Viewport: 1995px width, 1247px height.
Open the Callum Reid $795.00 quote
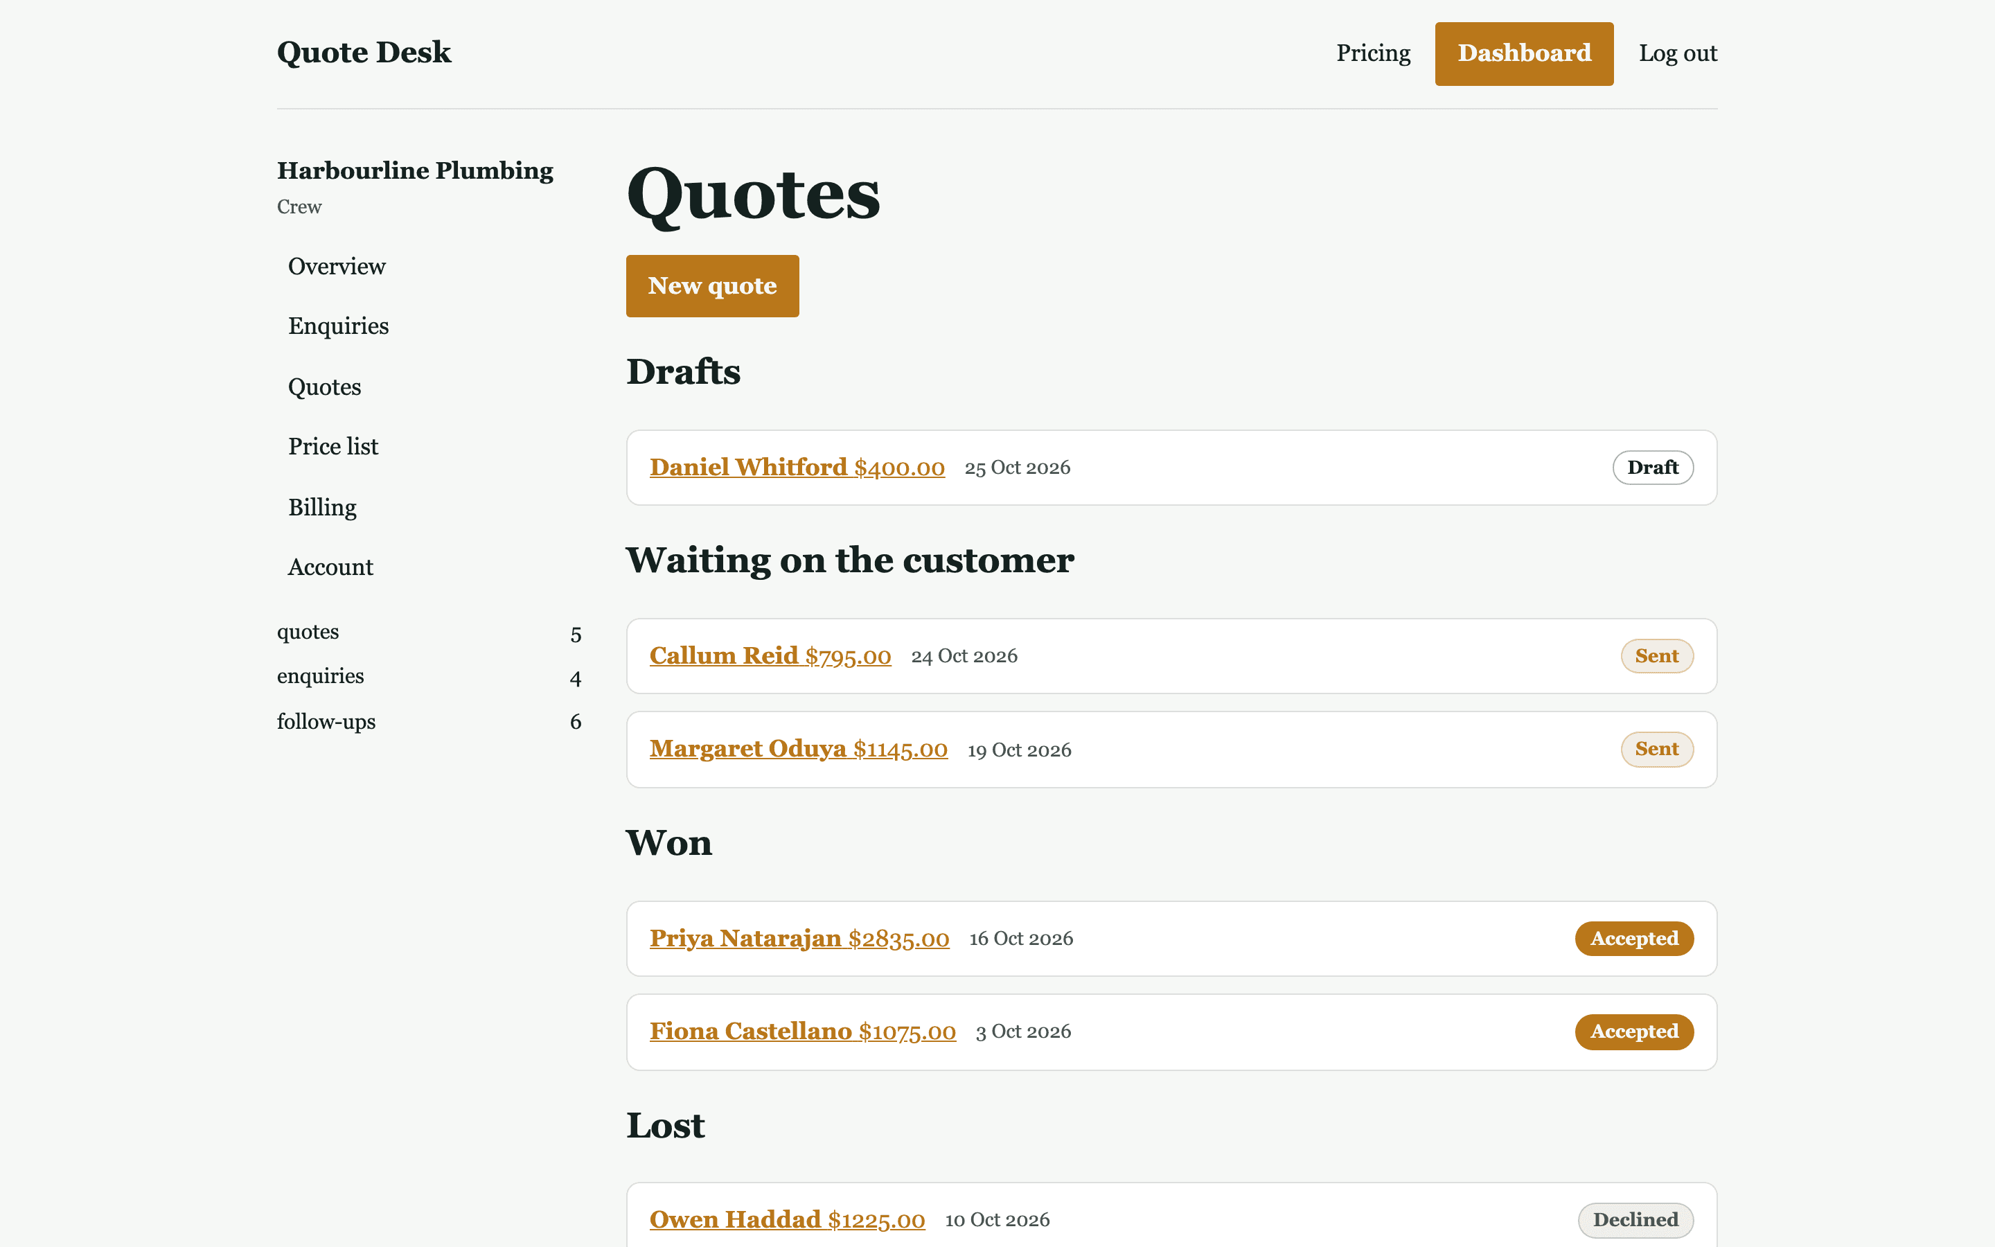coord(770,655)
